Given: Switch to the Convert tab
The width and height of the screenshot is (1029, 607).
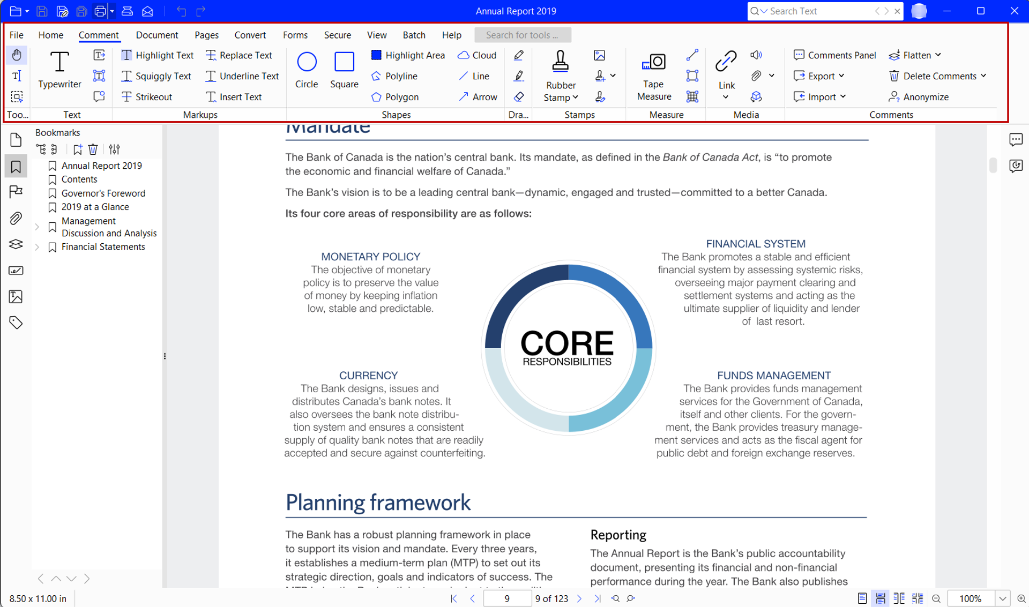Looking at the screenshot, I should click(250, 35).
